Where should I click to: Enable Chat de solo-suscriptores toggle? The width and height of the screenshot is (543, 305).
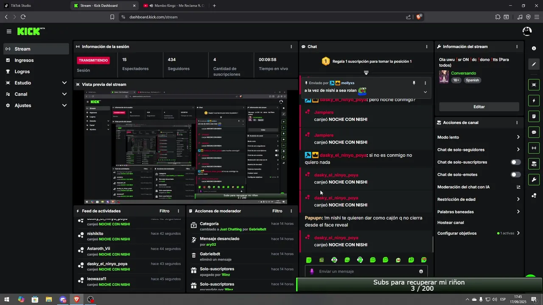point(516,162)
